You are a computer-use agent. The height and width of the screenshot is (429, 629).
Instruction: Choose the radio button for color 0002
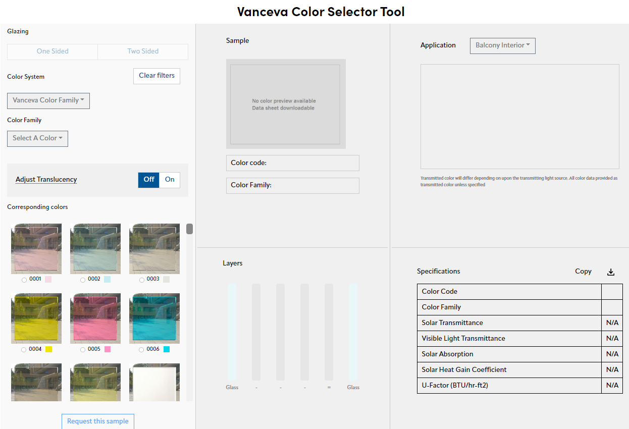pos(83,280)
